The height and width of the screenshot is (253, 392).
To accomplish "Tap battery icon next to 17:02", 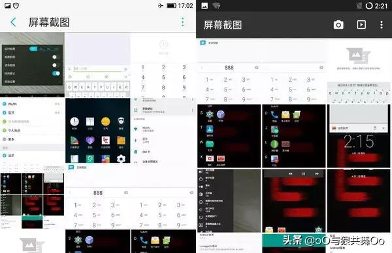I will 171,5.
